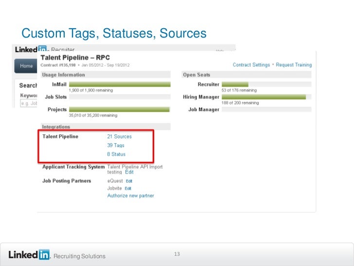Open the 21 Sources link

pos(120,136)
